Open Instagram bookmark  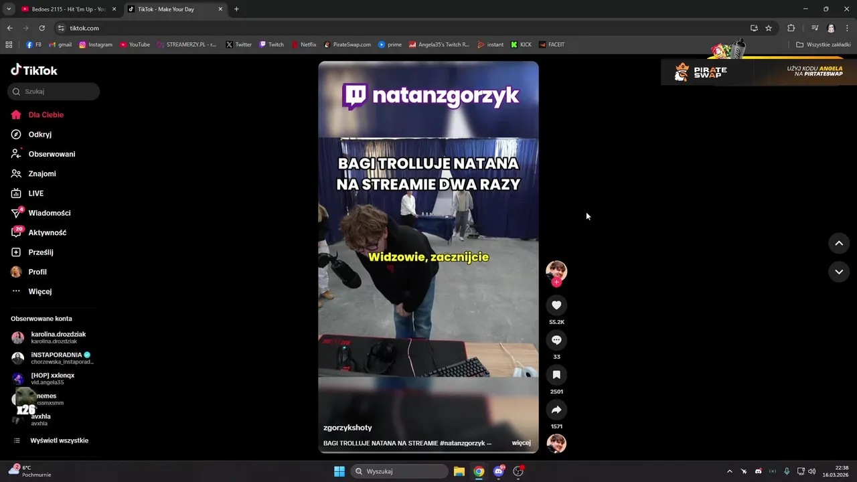click(96, 45)
